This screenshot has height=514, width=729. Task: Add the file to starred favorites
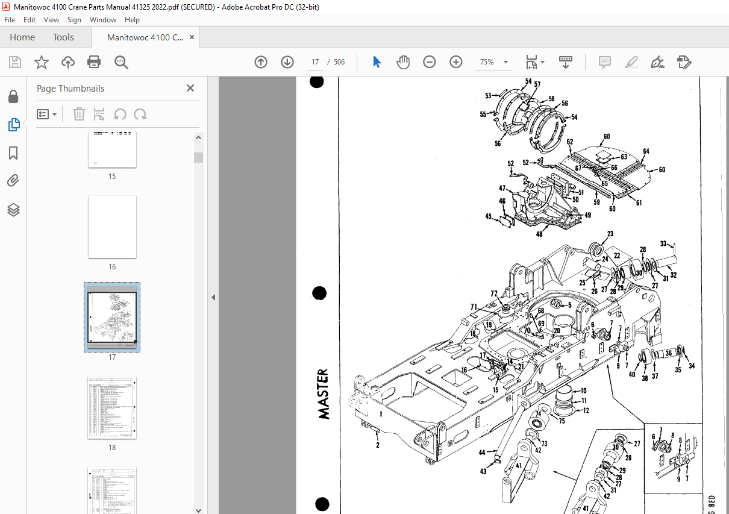click(x=42, y=62)
